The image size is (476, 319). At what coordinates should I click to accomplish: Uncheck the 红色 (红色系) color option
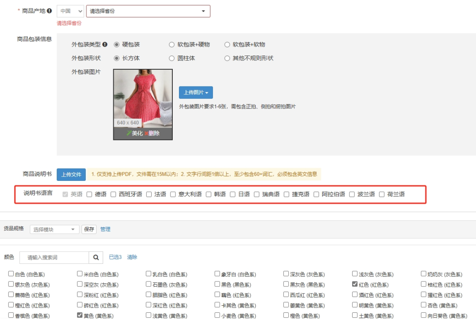point(355,284)
